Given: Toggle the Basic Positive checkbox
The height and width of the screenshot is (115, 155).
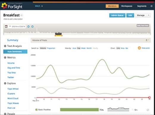Looking at the screenshot, I should point(37,110).
